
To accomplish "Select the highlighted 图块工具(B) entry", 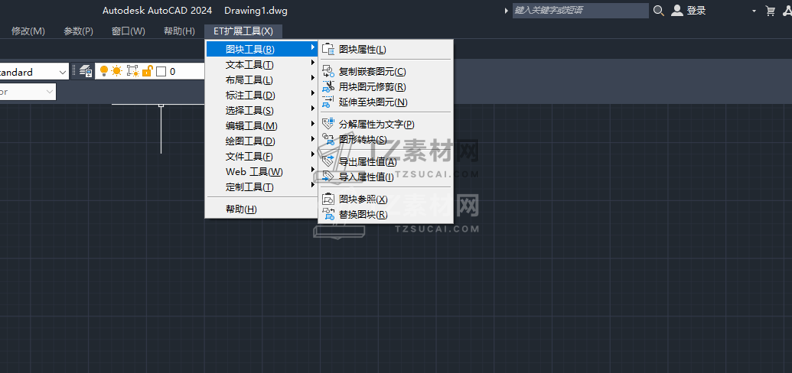I will [262, 49].
